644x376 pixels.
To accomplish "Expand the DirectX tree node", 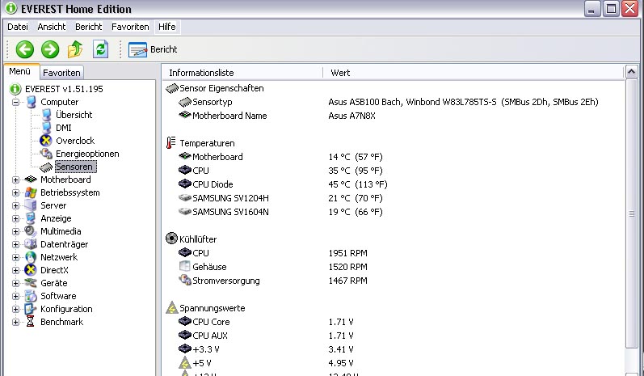I will coord(15,270).
